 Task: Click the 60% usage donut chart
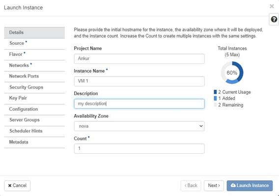232,73
